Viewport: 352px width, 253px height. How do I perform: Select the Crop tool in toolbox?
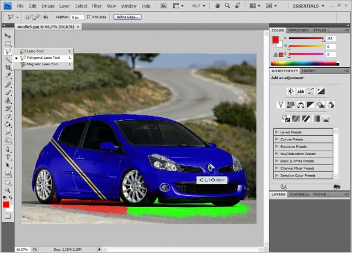(x=8, y=67)
